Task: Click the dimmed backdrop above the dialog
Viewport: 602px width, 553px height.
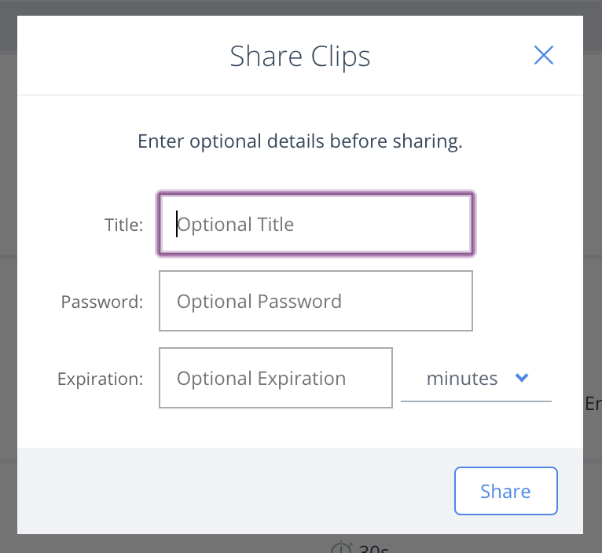Action: point(301,7)
